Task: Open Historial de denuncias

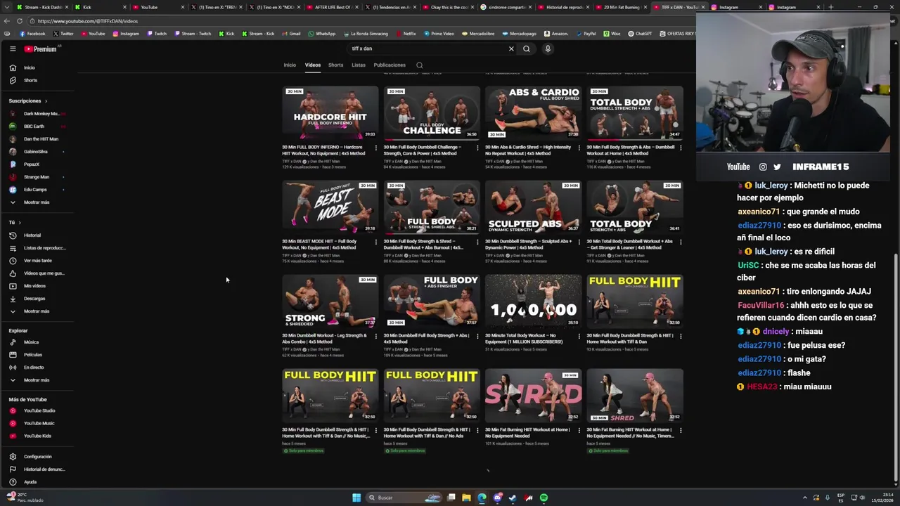Action: pyautogui.click(x=37, y=469)
